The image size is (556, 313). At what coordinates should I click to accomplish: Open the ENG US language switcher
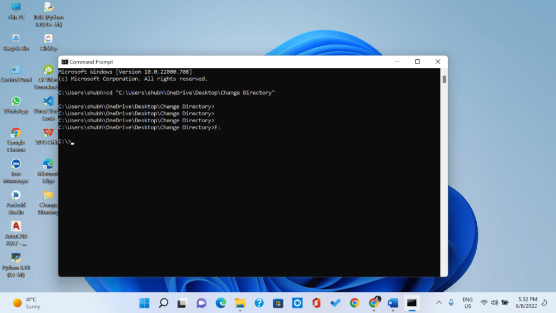(x=467, y=303)
